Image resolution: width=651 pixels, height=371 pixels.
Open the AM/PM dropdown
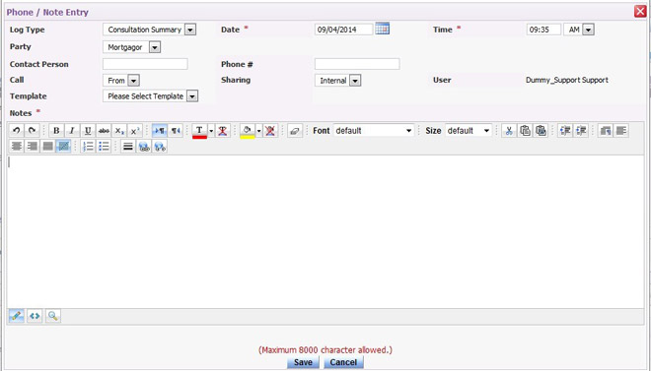coord(579,30)
